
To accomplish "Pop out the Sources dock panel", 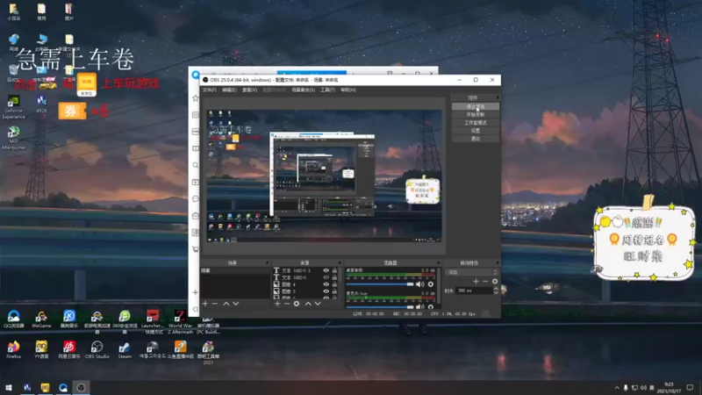I will 340,262.
